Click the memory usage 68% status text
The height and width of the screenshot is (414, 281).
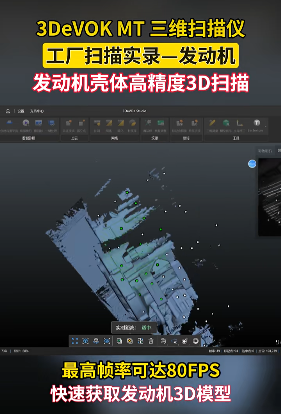(x=21, y=351)
